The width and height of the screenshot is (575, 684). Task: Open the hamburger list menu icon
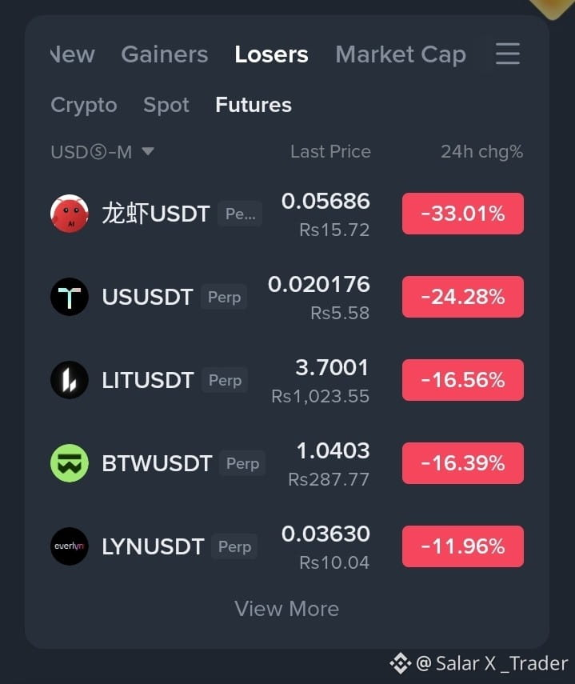pos(508,54)
